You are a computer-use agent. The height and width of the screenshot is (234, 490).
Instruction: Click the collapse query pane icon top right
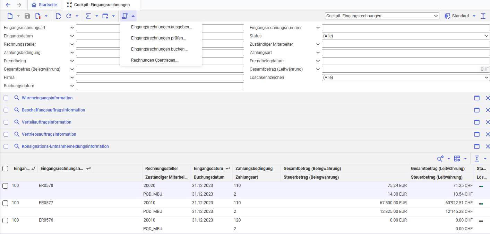[x=483, y=16]
